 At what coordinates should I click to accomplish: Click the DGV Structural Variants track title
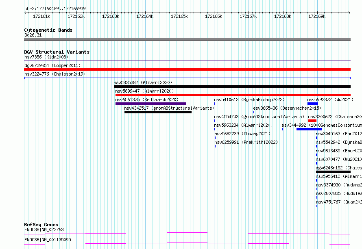tap(57, 52)
